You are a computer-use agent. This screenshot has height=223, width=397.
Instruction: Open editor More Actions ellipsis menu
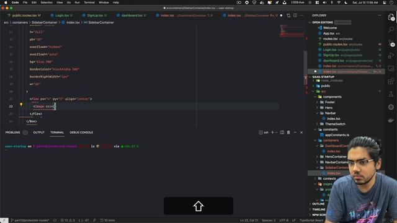coord(301,15)
